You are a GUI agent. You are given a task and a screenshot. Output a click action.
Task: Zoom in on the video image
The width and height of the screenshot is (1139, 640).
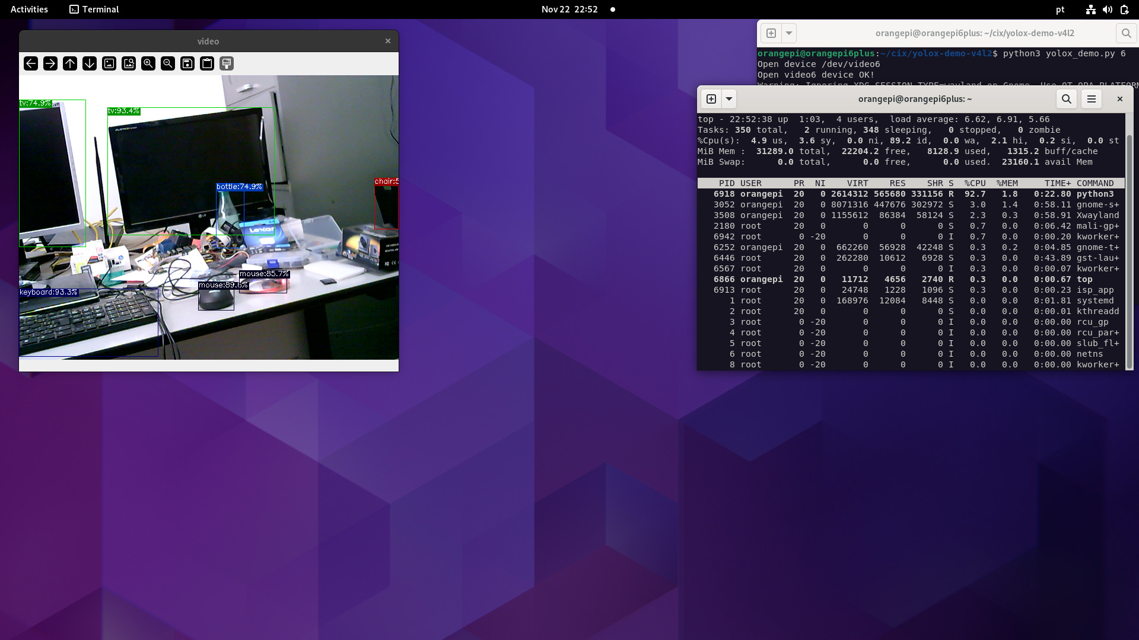point(148,63)
